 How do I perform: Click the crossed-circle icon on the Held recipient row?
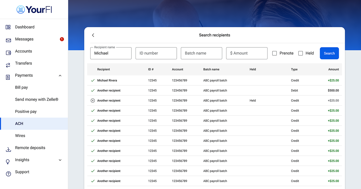point(92,100)
